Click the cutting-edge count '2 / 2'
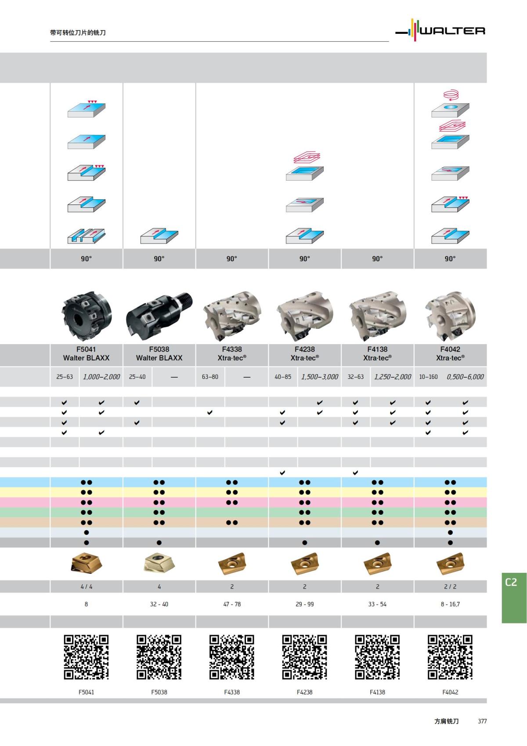Viewport: 527px width, 746px height. [x=450, y=586]
